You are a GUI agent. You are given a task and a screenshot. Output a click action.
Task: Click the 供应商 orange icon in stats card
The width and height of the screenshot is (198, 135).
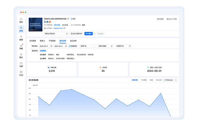pyautogui.click(x=100, y=67)
